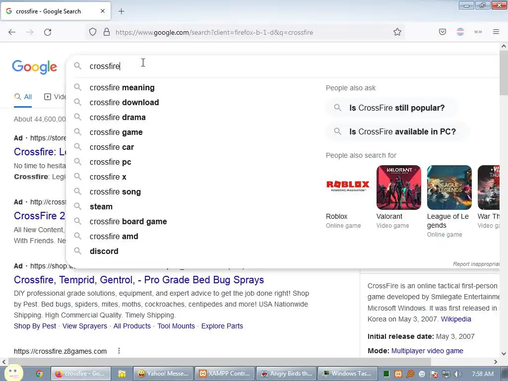Open the three-dot menu beside crossfire.z8games.com
This screenshot has width=508, height=381.
(119, 351)
